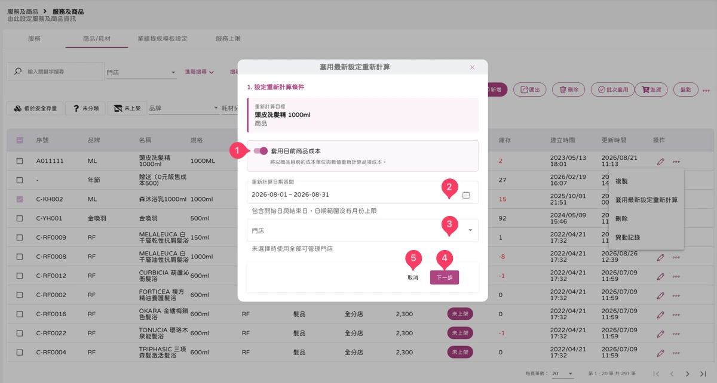This screenshot has height=383, width=717.
Task: Open more options dots for row C-RF0022
Action: pos(676,333)
